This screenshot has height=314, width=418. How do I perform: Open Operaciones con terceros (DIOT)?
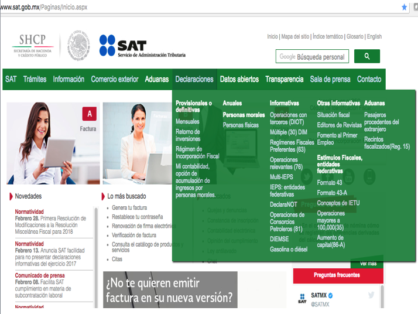pyautogui.click(x=289, y=118)
